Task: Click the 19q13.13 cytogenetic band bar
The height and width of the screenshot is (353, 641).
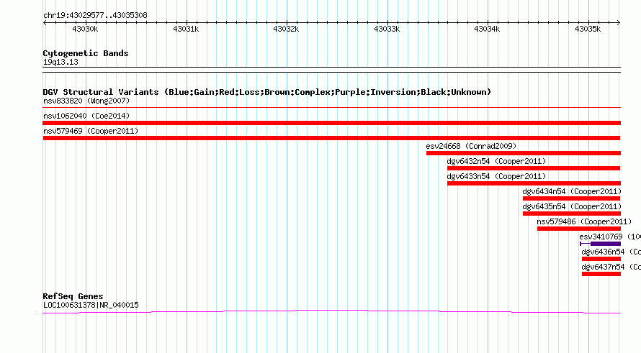Action: 331,70
